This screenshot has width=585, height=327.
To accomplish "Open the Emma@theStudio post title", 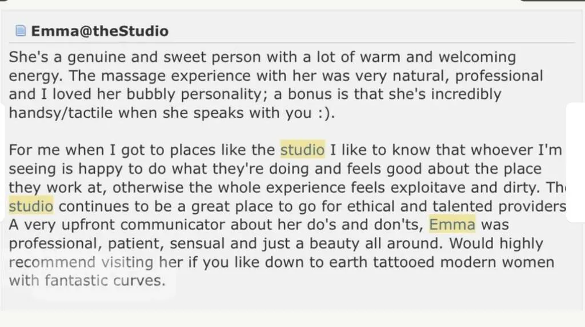I will tap(100, 31).
